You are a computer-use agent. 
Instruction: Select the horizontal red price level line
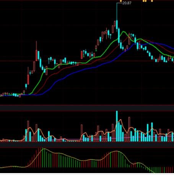tap(87, 61)
